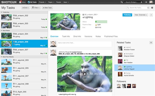Image resolution: width=155 pixels, height=96 pixels.
Task: Click the global search magnifier icon
Action: pyautogui.click(x=122, y=2)
